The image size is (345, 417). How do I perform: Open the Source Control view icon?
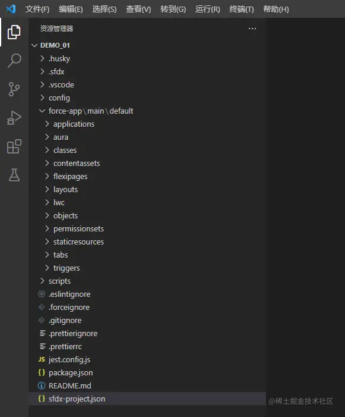(14, 89)
